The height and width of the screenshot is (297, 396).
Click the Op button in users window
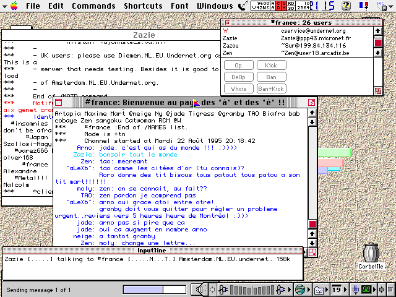239,66
